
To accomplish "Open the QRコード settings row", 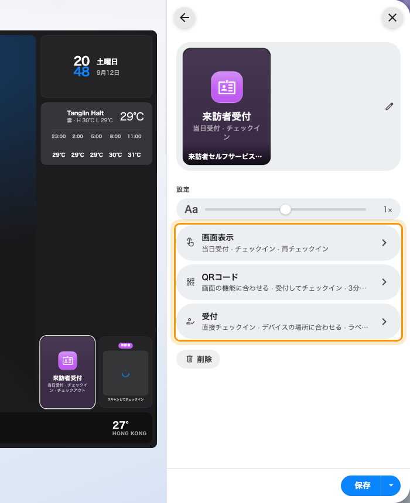I will pos(288,282).
